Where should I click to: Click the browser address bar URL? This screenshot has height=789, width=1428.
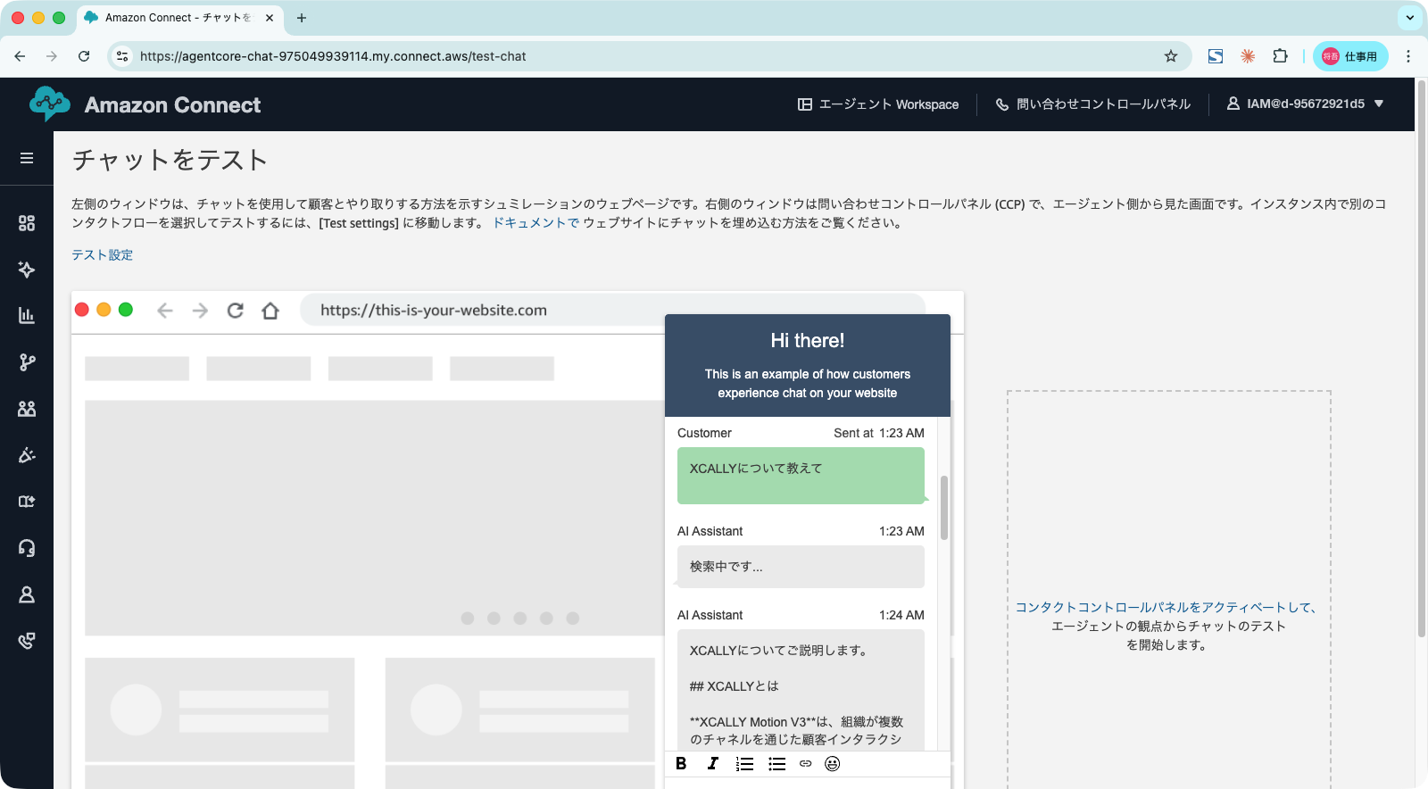(x=333, y=56)
